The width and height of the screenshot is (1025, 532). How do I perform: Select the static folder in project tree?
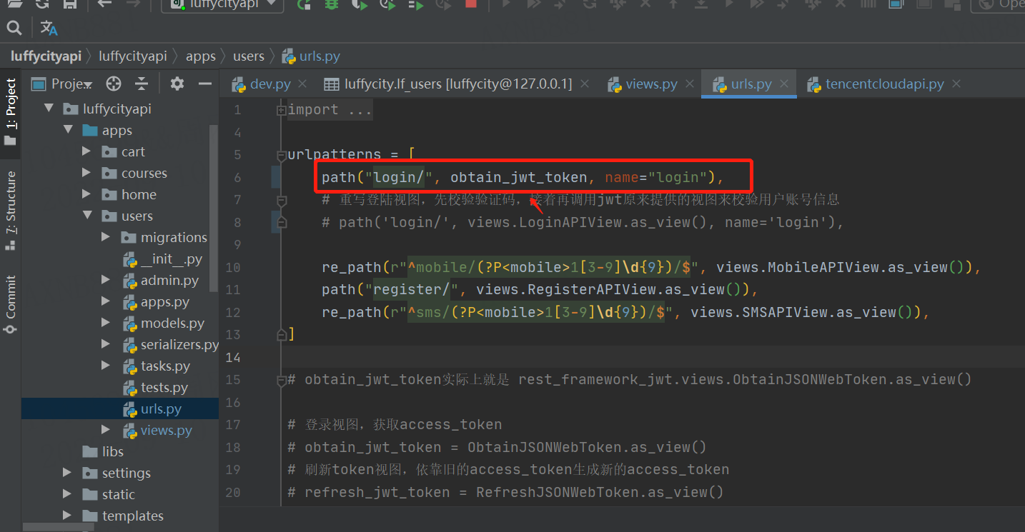coord(109,495)
